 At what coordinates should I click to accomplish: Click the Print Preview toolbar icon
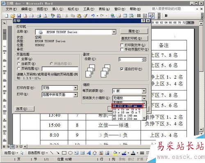[x=45, y=16]
